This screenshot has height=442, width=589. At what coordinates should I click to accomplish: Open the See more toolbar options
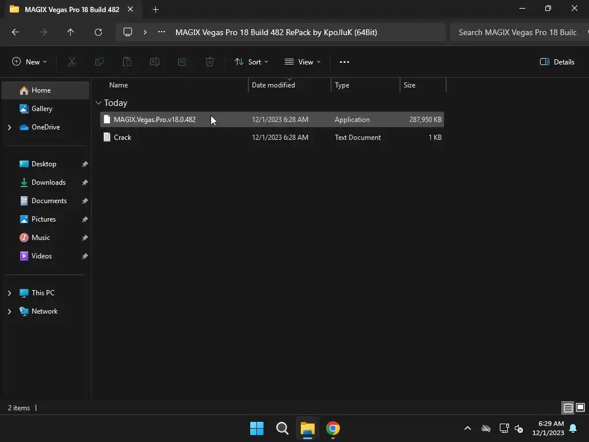pyautogui.click(x=345, y=62)
